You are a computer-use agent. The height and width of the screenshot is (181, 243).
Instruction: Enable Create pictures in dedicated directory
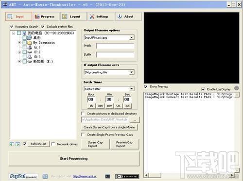(x=83, y=114)
